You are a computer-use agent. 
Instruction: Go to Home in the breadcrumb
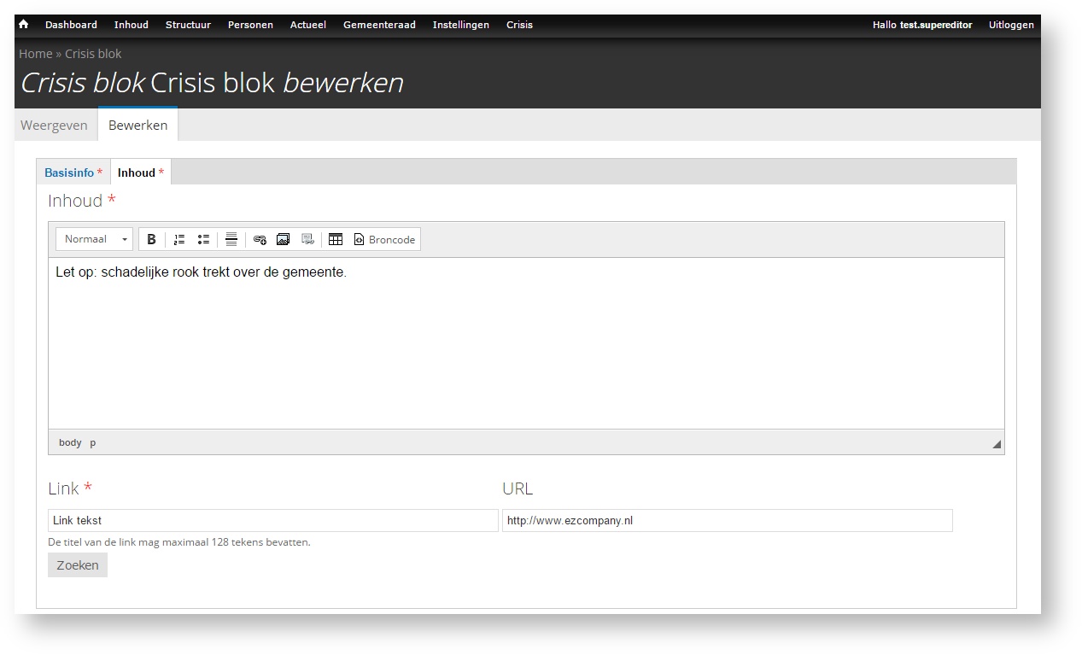(36, 54)
